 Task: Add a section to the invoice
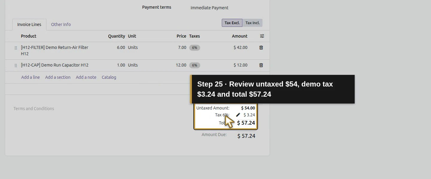[x=58, y=77]
